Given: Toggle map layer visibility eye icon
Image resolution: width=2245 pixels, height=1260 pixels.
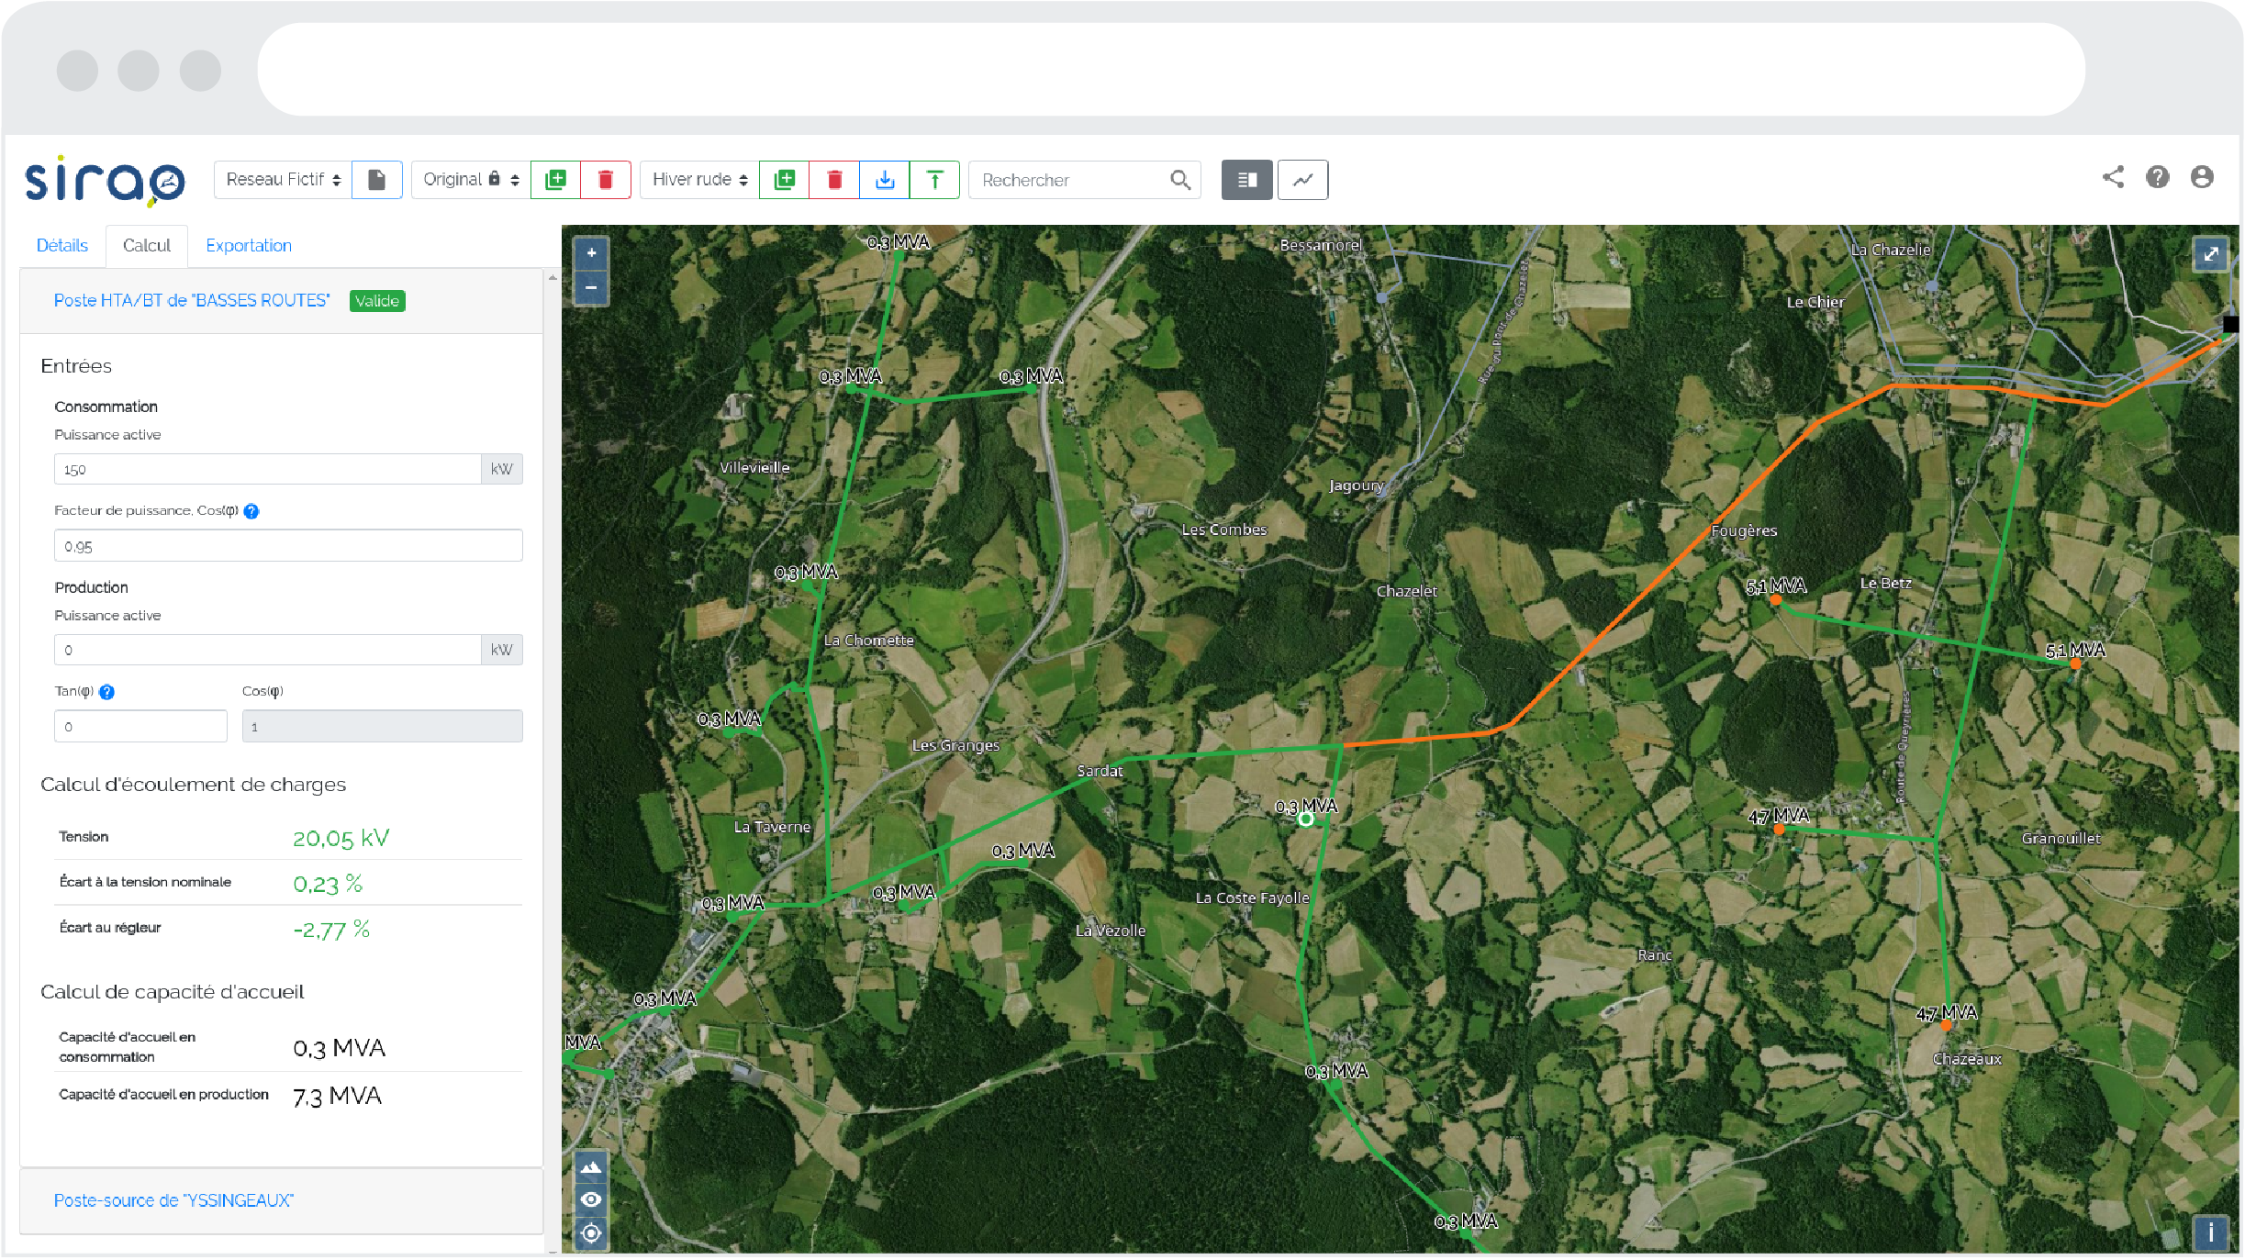Looking at the screenshot, I should (592, 1199).
